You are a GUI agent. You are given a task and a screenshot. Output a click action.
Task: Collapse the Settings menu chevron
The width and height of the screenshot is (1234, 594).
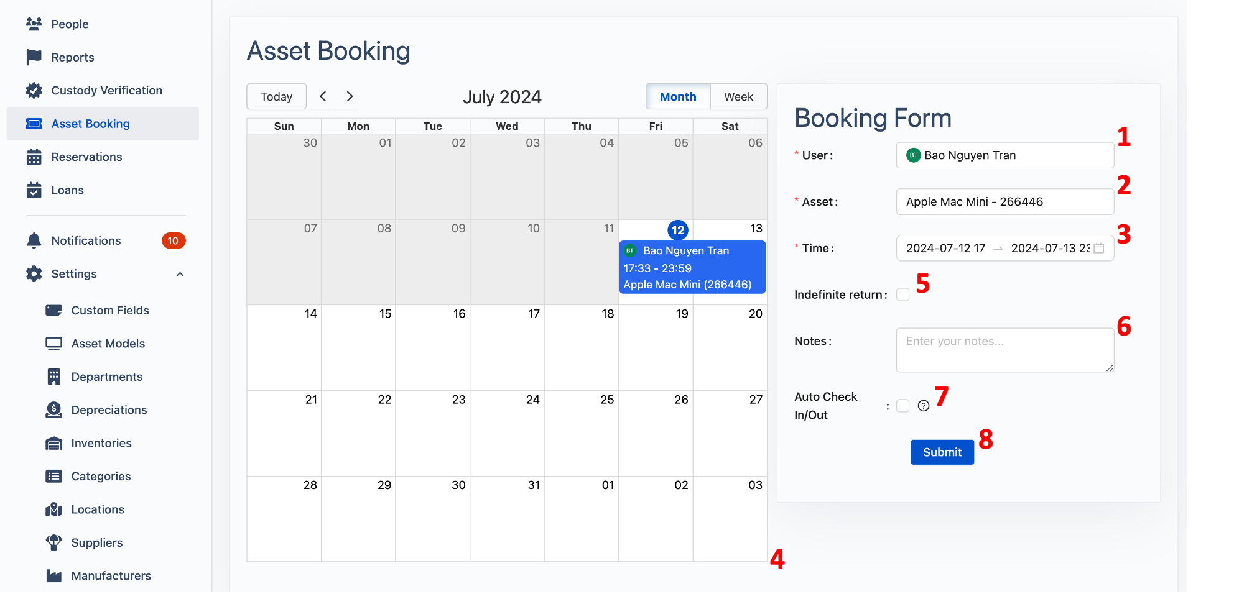pos(180,274)
